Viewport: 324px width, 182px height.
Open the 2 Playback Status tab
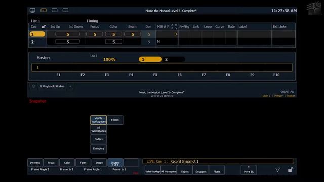pyautogui.click(x=52, y=86)
